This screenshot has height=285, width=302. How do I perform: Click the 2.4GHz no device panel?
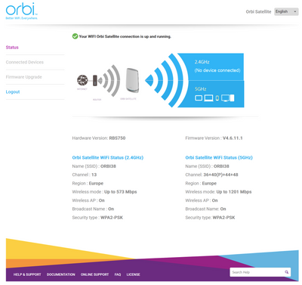click(x=217, y=67)
